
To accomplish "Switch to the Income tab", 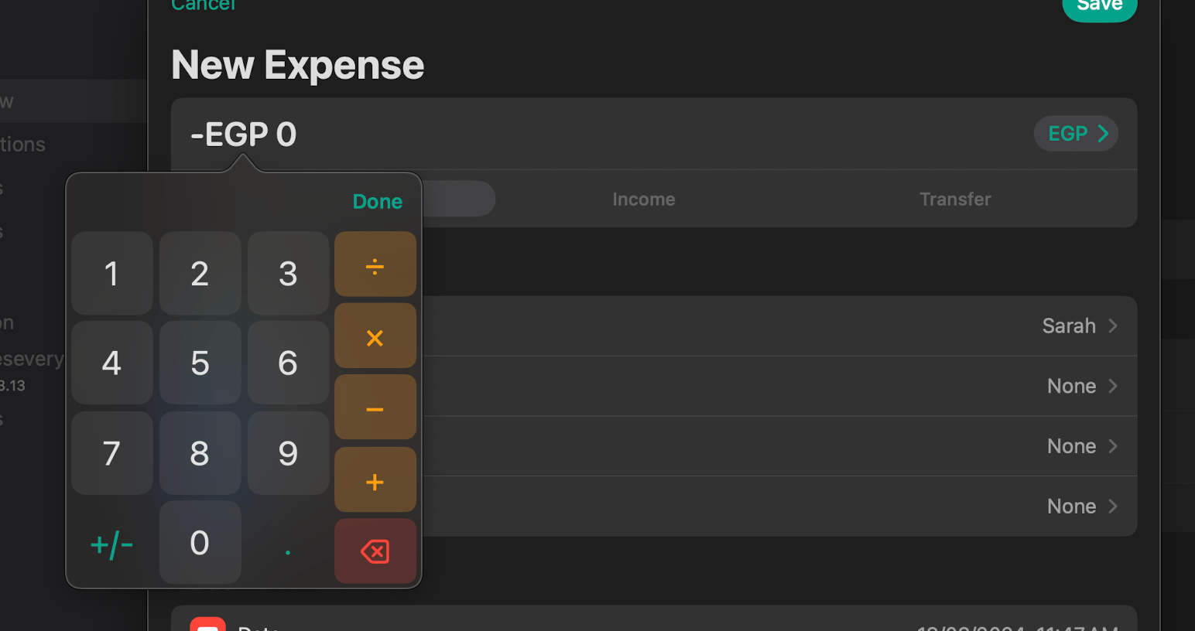I will 643,200.
